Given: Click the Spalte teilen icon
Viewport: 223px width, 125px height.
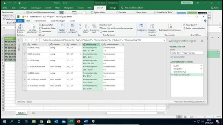Looking at the screenshot, I should (x=86, y=26).
